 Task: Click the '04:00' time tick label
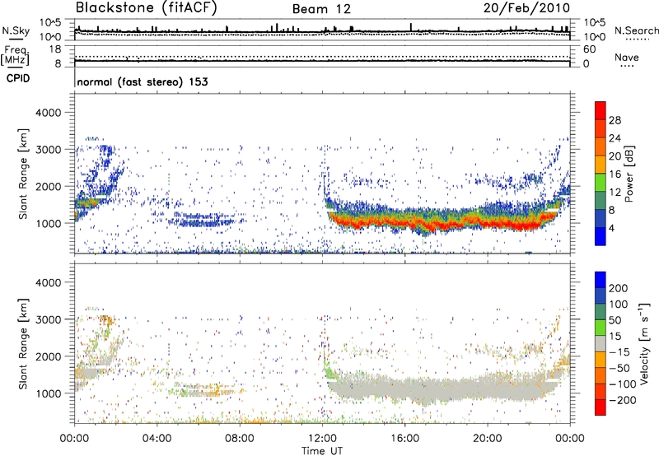pyautogui.click(x=157, y=439)
